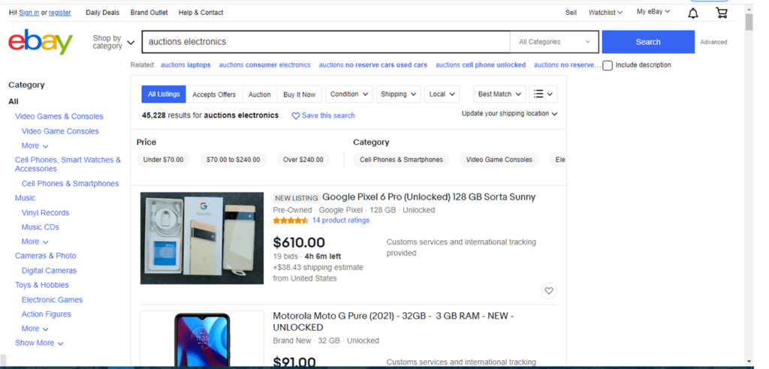Select All in sidebar Category list
The height and width of the screenshot is (369, 769).
14,101
